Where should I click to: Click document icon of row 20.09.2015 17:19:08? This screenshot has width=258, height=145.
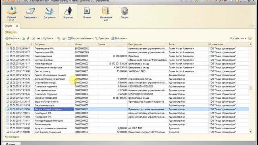[x=7, y=71]
